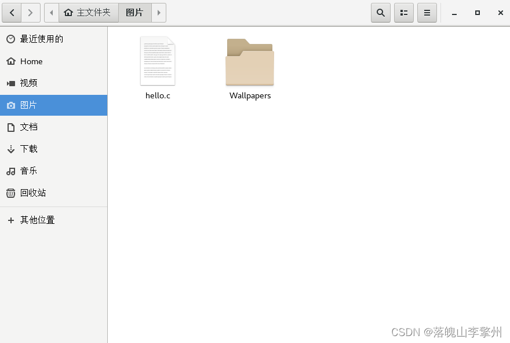Viewport: 510px width, 343px height.
Task: Expand hidden path segments with the left chevron
Action: [51, 12]
